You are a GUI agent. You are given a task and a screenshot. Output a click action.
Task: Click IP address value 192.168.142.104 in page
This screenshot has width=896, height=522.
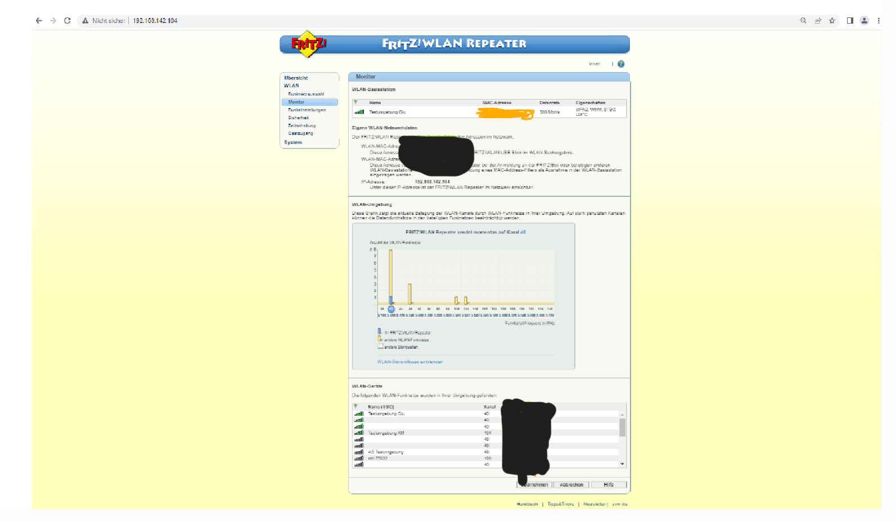coord(432,182)
